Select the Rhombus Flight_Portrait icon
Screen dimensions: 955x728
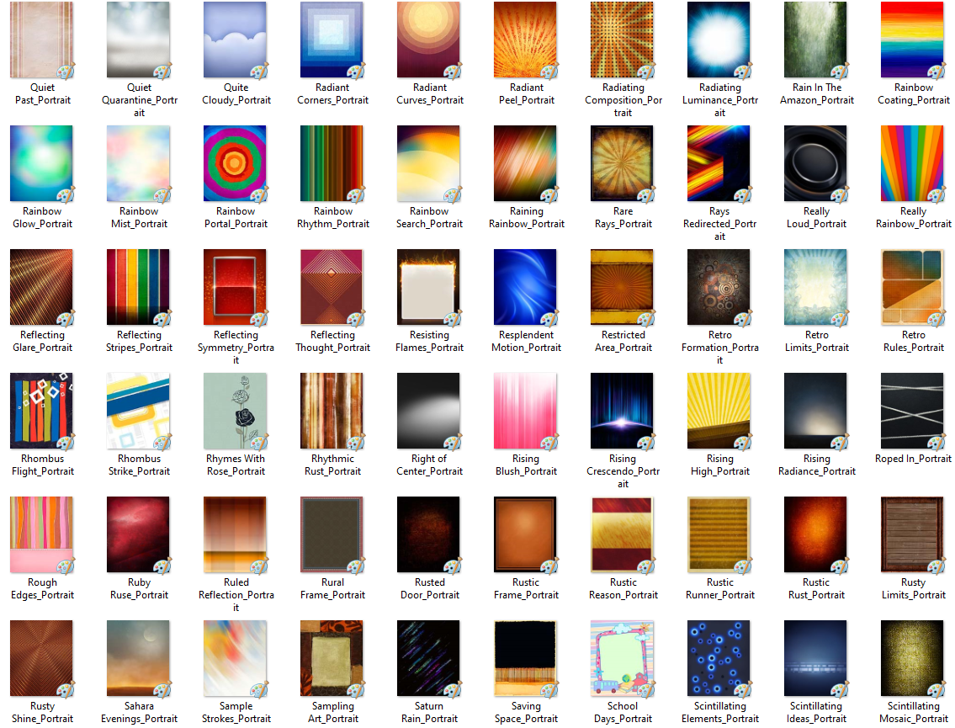click(42, 411)
